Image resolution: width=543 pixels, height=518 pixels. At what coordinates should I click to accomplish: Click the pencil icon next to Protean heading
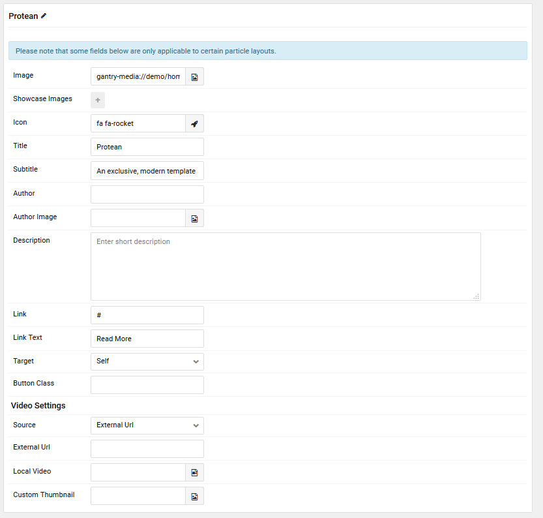tap(44, 16)
